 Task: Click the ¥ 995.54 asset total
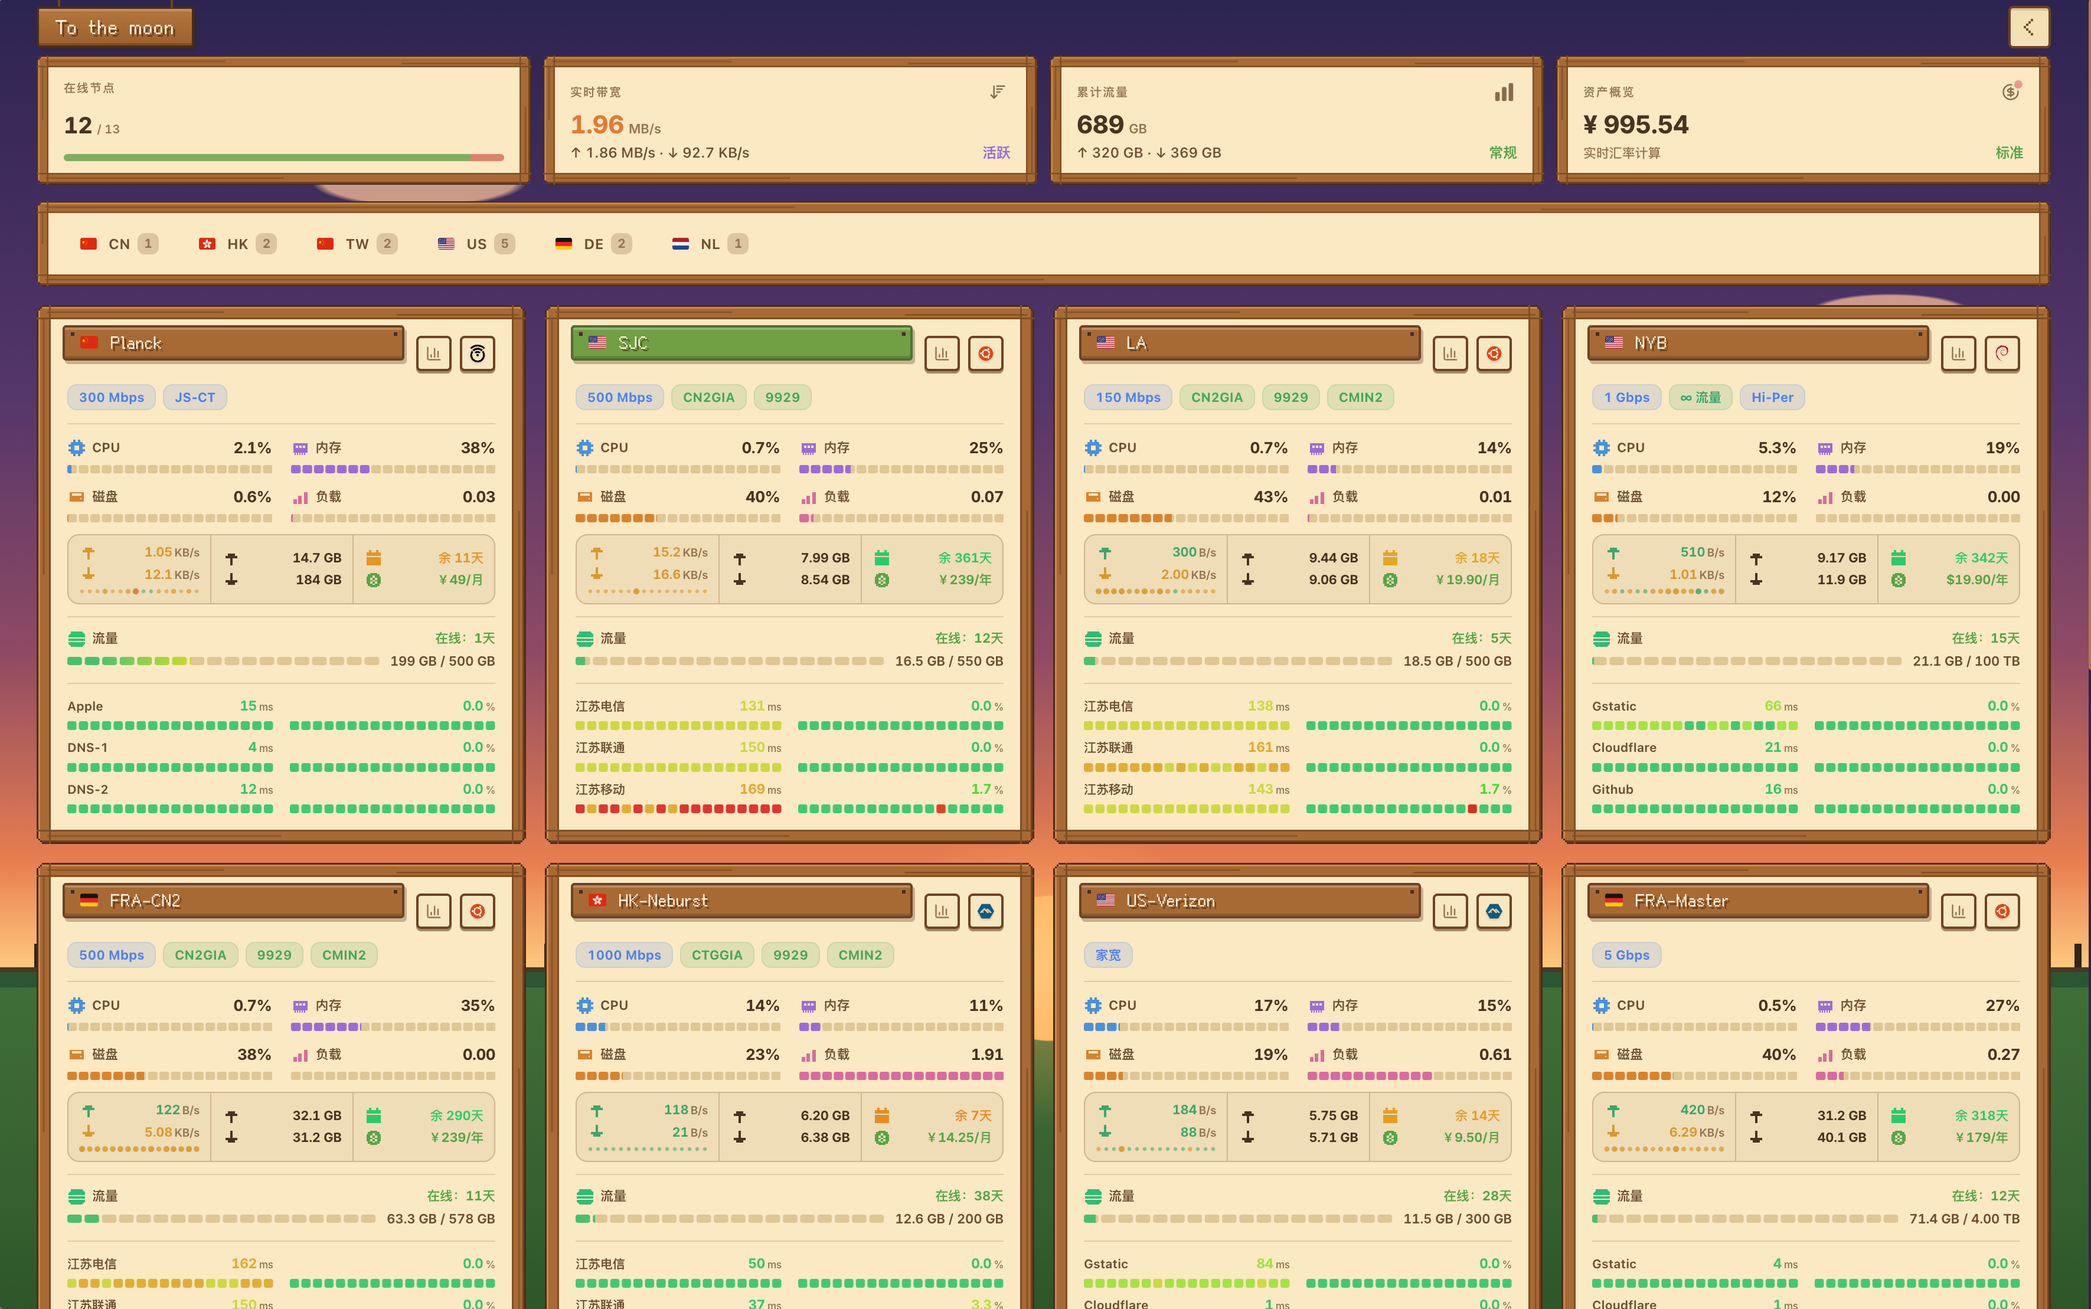pos(1636,125)
